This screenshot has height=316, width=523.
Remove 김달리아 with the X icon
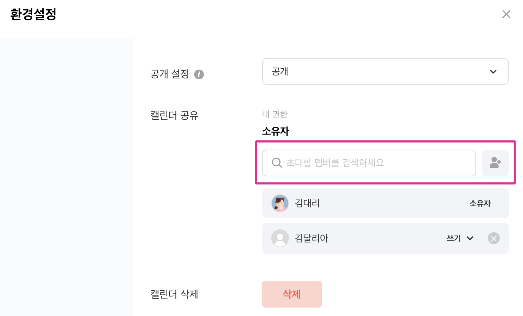pos(493,238)
